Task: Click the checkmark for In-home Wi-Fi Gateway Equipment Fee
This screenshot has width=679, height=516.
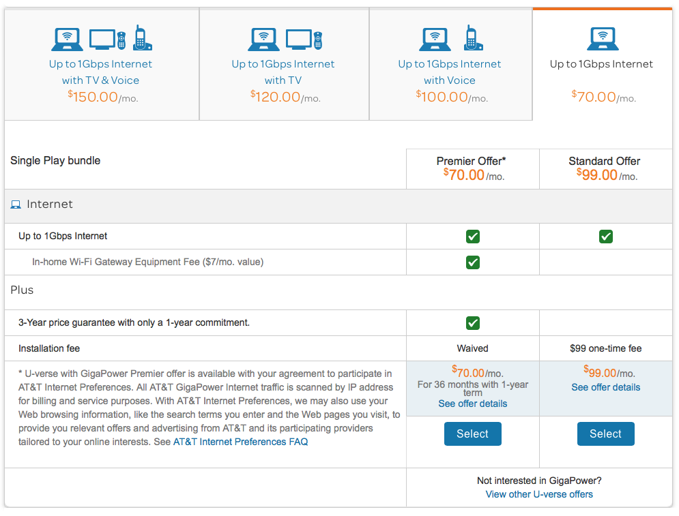Action: 472,262
